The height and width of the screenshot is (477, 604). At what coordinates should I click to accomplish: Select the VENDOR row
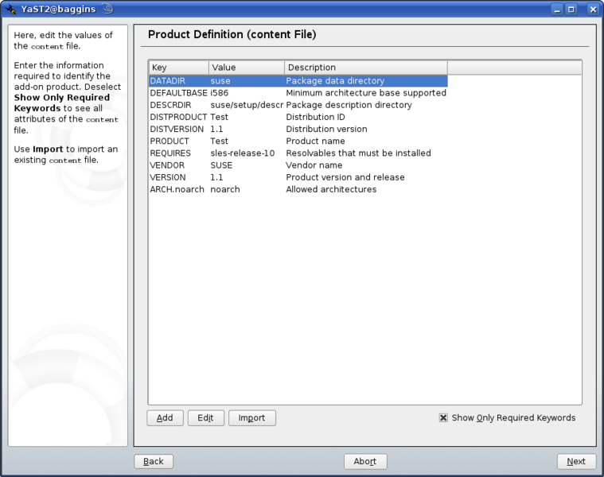(x=298, y=165)
